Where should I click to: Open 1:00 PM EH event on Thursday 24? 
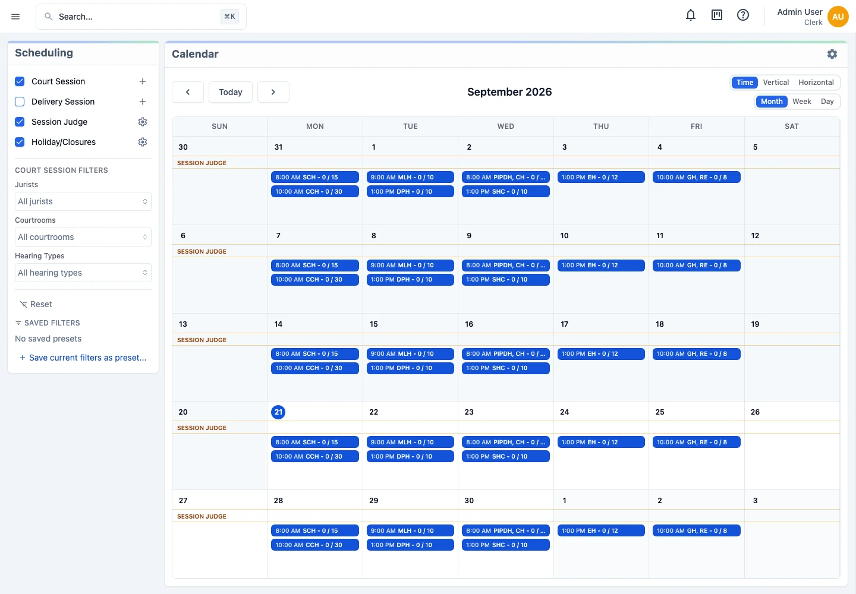point(601,443)
